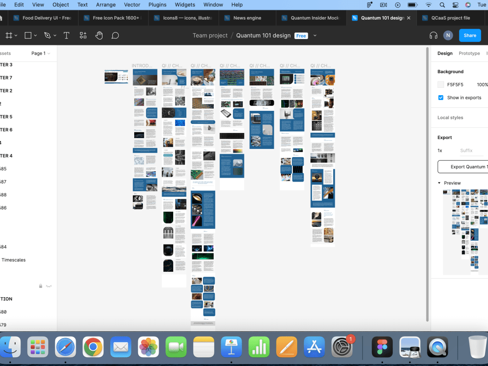Open the Plugins menu
The image size is (488, 366).
click(x=157, y=5)
